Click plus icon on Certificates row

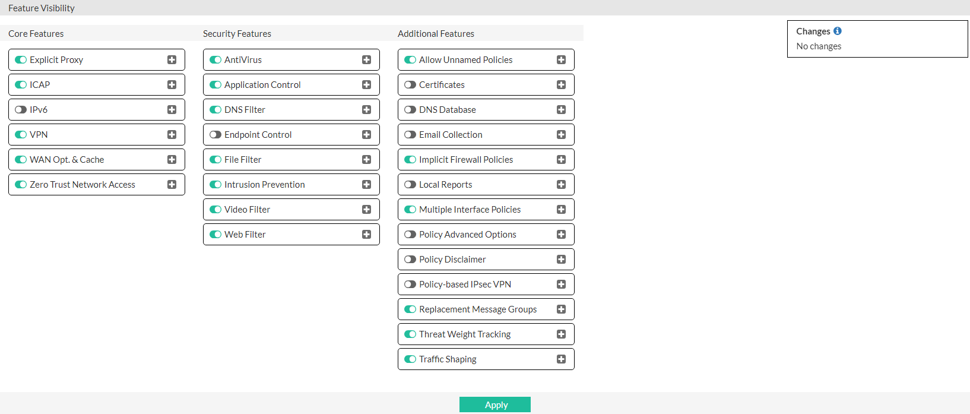[x=561, y=84]
